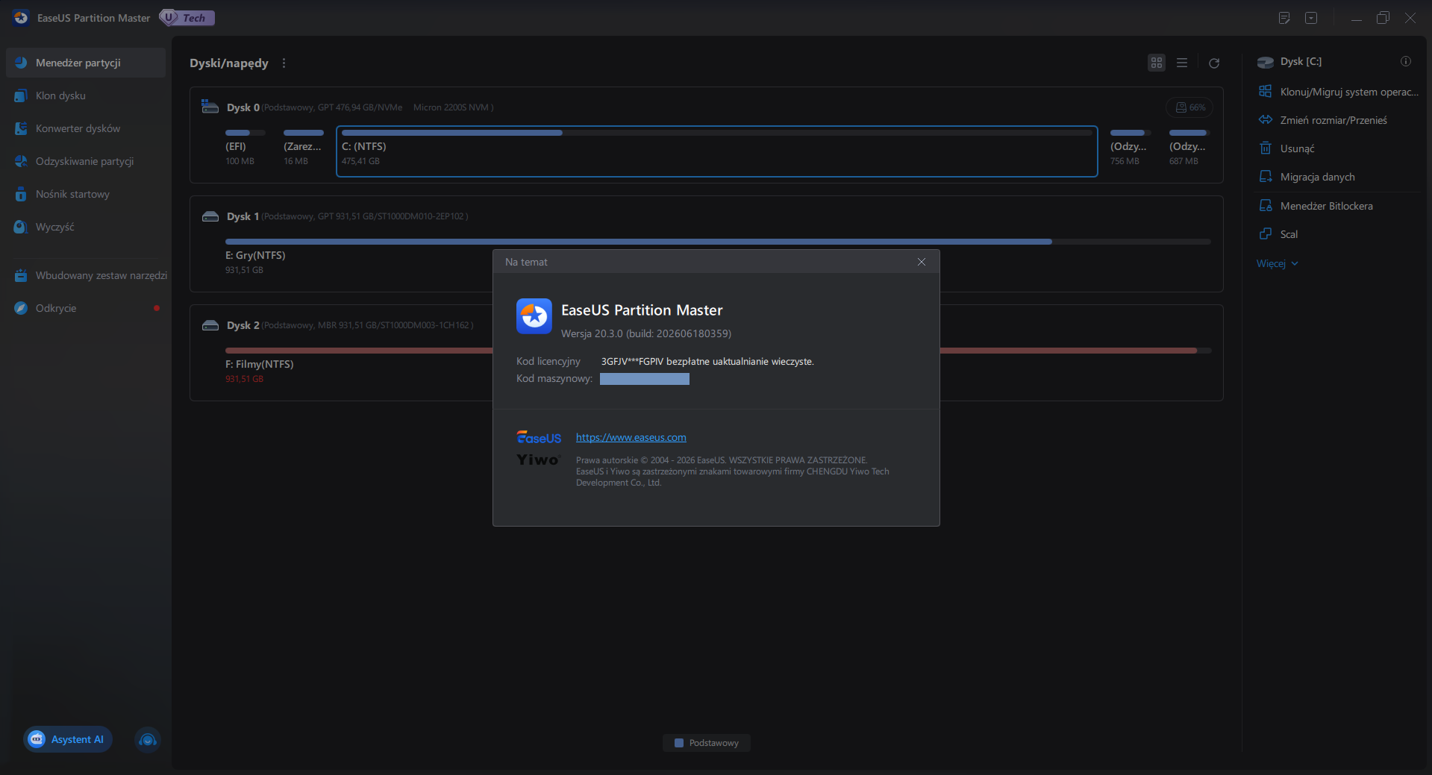The height and width of the screenshot is (775, 1432).
Task: Click the support headset icon beside Asystent AI
Action: 148,739
